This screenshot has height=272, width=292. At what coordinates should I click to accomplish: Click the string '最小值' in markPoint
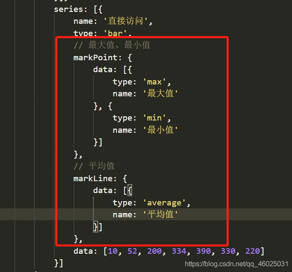pyautogui.click(x=161, y=130)
